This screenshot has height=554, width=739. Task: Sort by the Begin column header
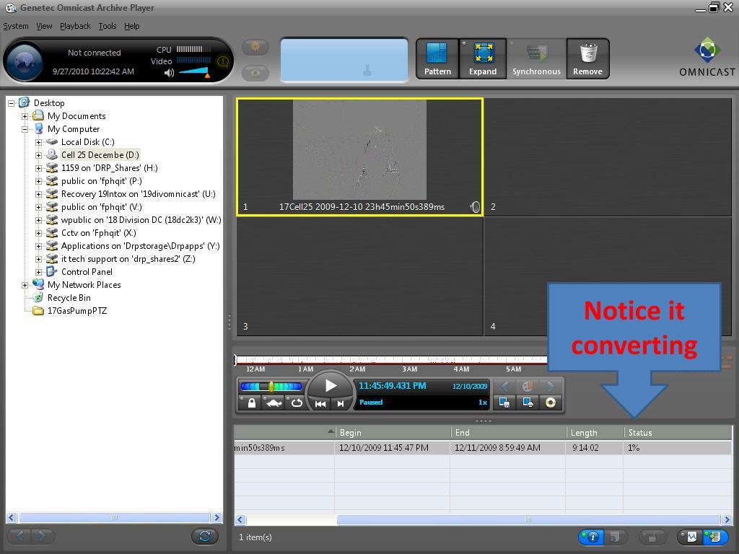(393, 433)
